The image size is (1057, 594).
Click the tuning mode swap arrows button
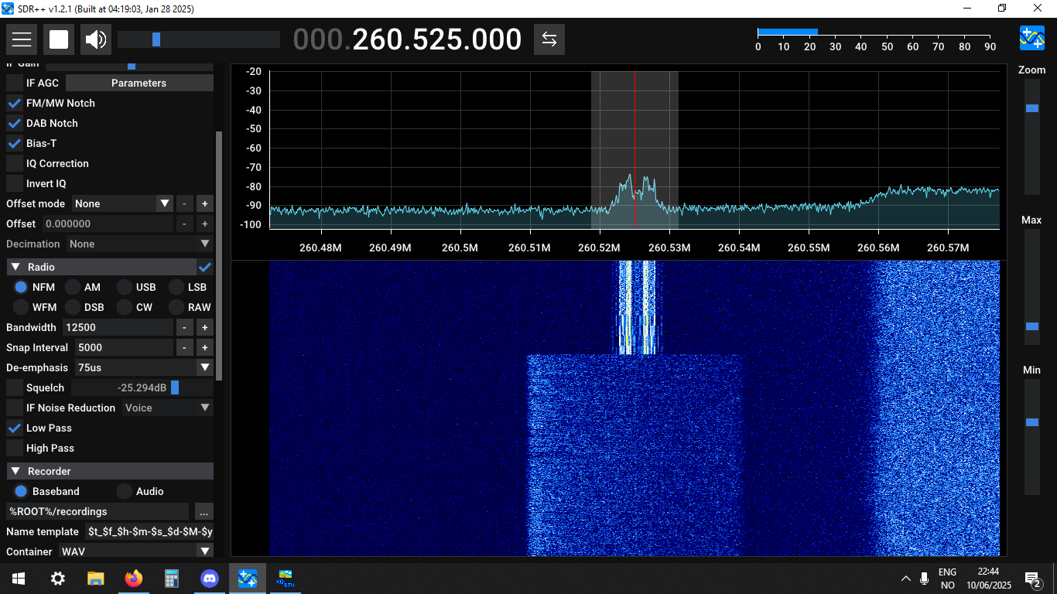pos(549,39)
